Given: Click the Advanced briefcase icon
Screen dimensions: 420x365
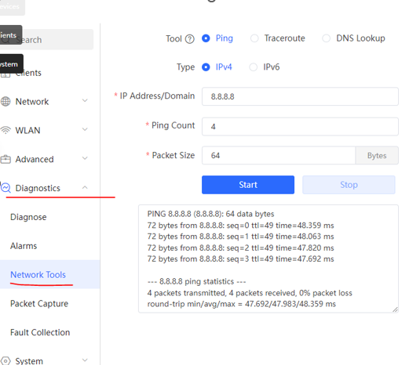Looking at the screenshot, I should tap(5, 159).
